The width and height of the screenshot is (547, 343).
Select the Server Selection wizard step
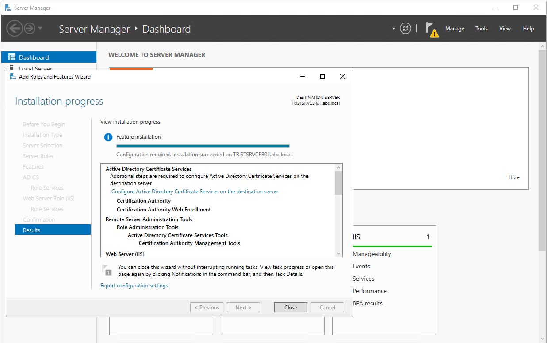click(x=42, y=145)
